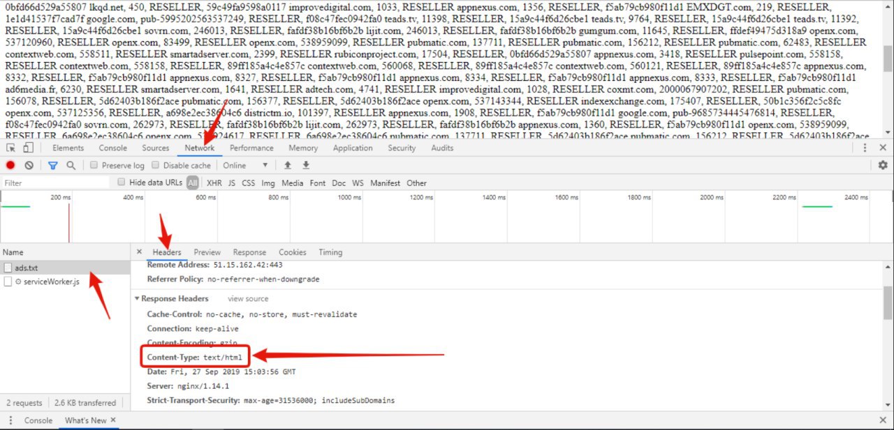Open DevTools three-dot customize menu

[865, 148]
